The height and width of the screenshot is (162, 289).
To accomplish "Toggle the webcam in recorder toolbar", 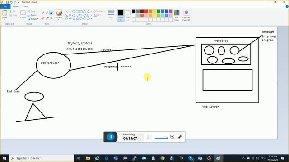I will pos(172,137).
